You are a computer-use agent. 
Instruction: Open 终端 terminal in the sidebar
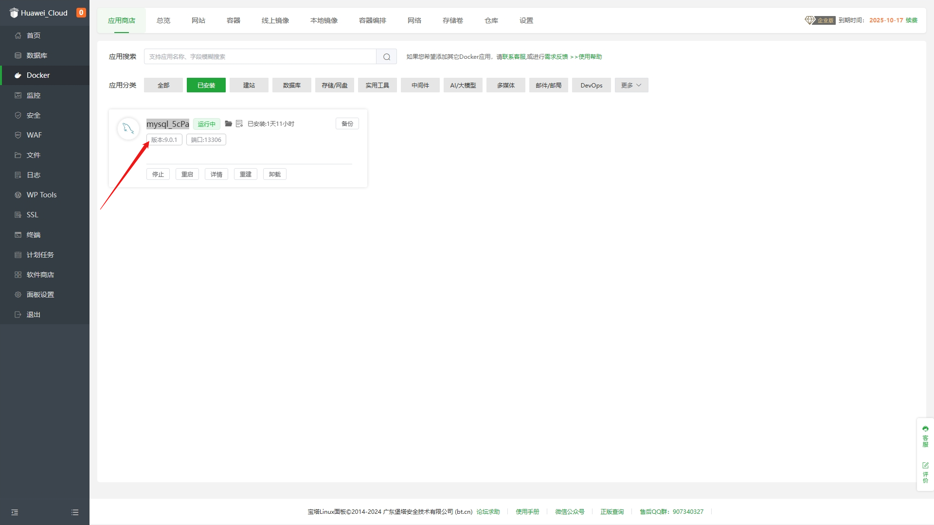pyautogui.click(x=45, y=235)
